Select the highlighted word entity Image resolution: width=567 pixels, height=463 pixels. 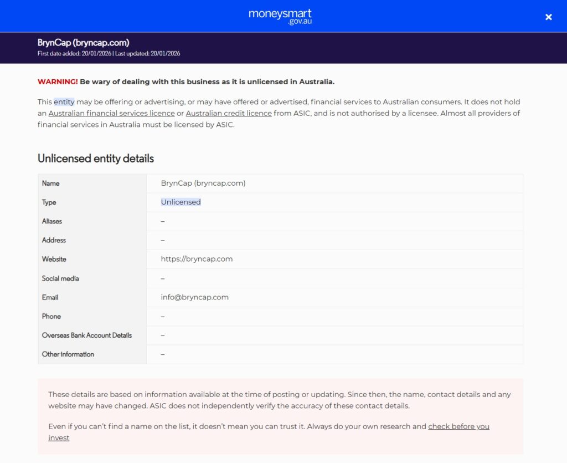64,101
